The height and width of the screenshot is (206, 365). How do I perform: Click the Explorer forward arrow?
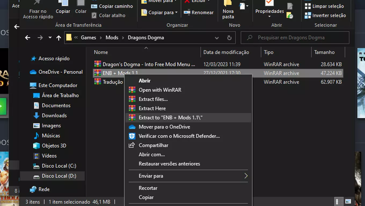pyautogui.click(x=40, y=38)
